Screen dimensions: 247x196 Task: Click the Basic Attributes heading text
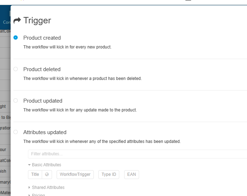coord(46,165)
